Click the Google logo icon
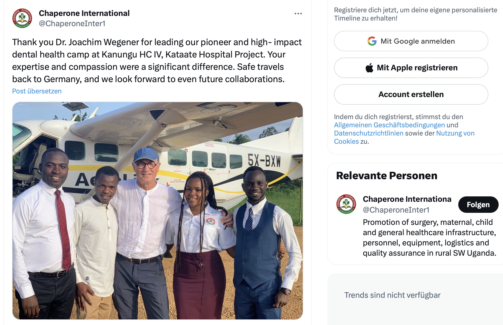Screen dimensions: 503x325 [x=372, y=41]
